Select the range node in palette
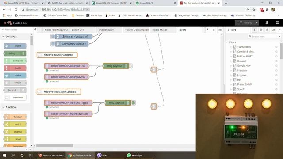 coord(15,139)
